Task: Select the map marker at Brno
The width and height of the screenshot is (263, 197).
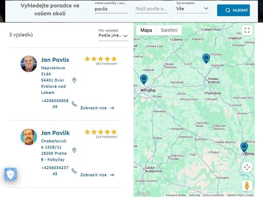Action: (244, 147)
